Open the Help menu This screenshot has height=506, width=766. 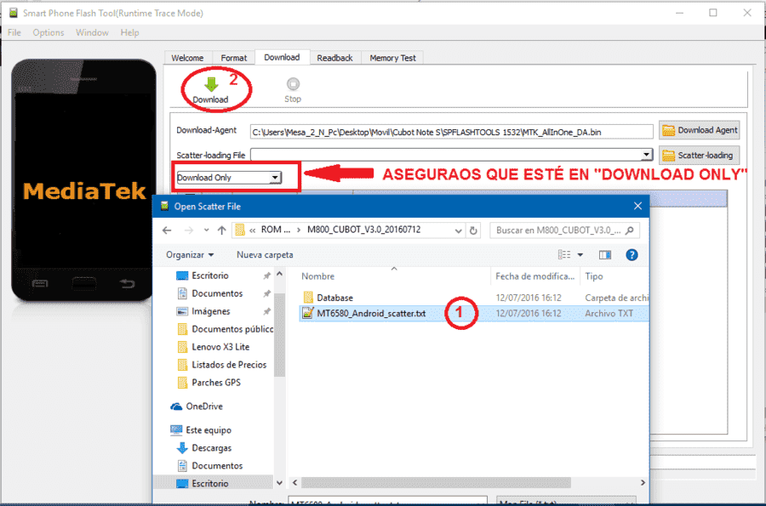click(129, 32)
